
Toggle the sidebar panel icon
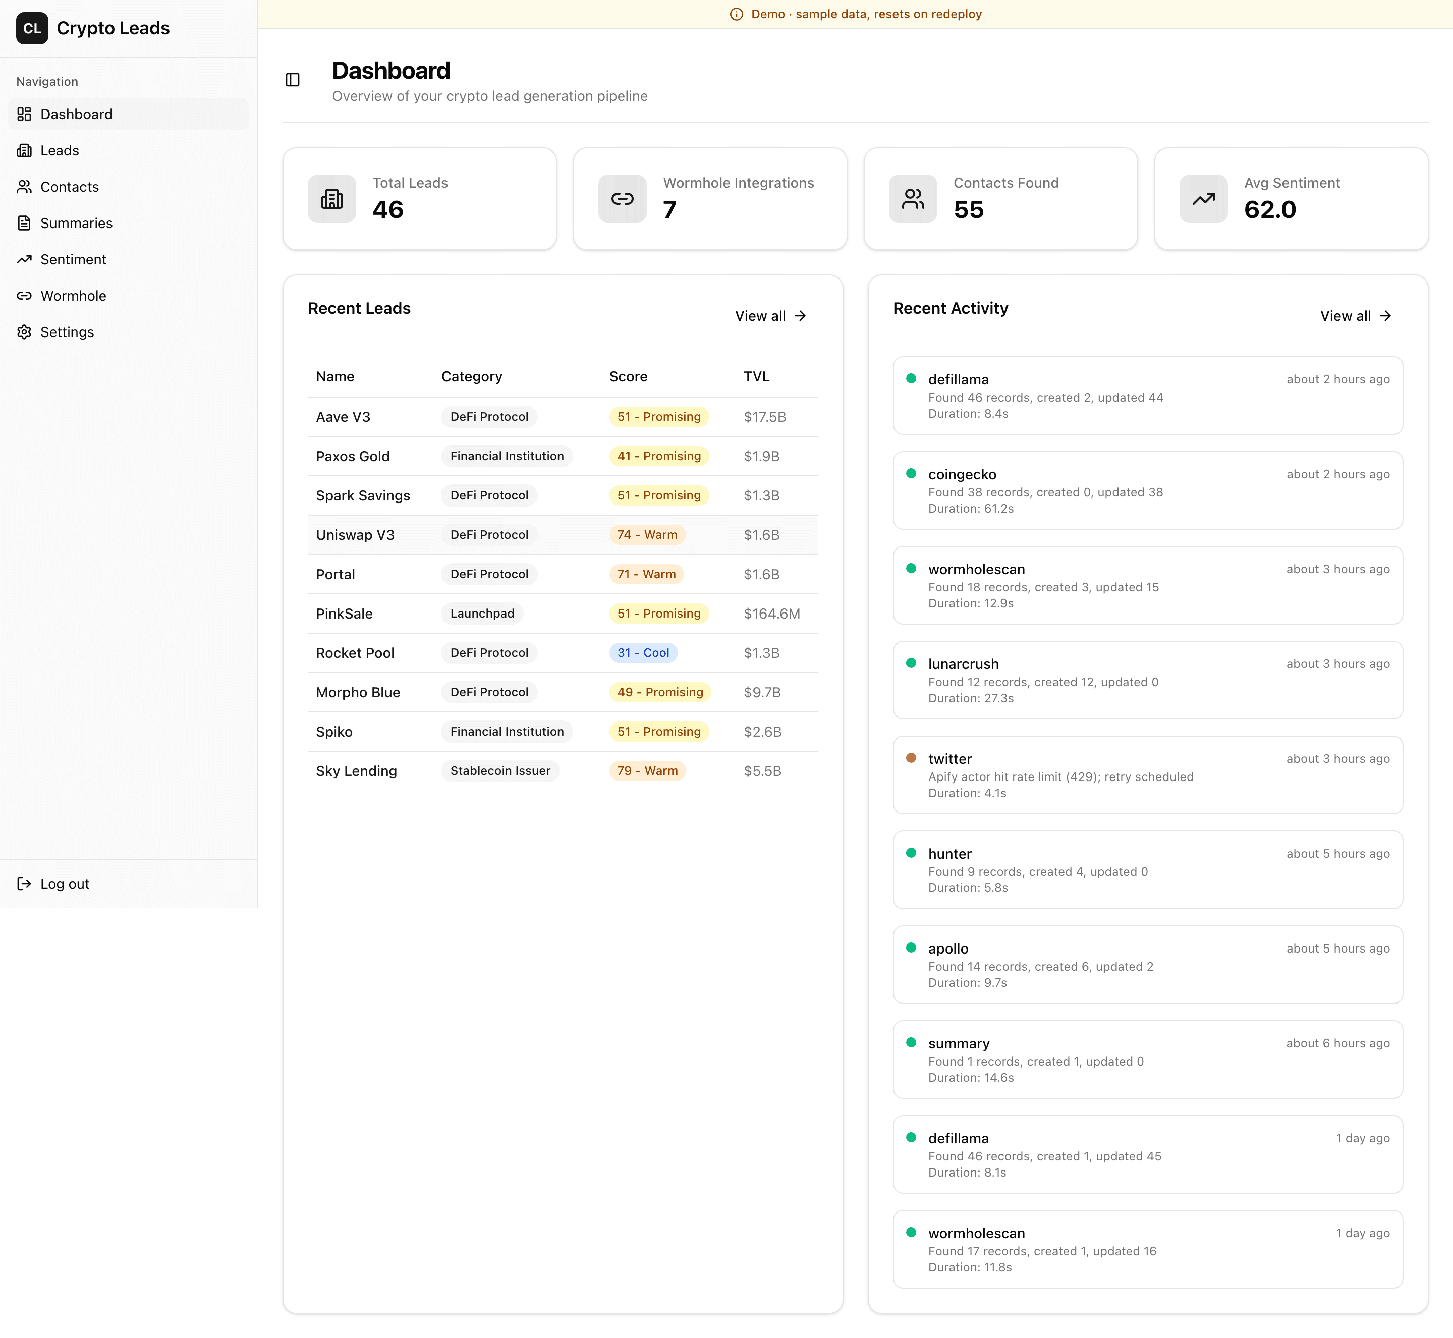click(x=293, y=80)
